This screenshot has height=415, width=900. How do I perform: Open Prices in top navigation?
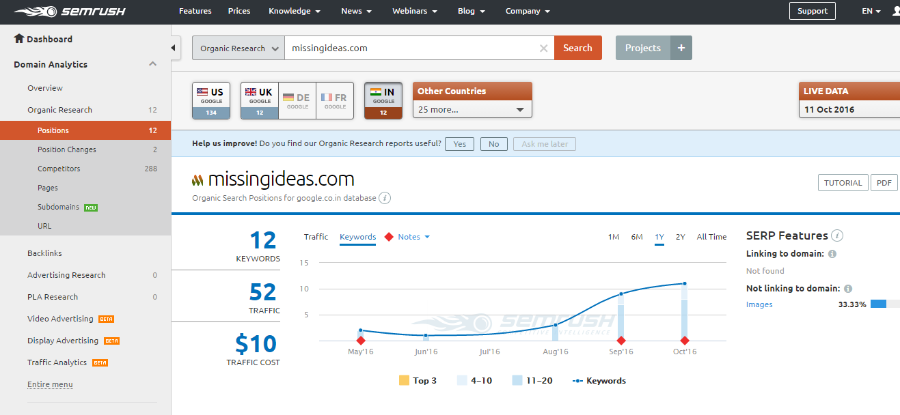239,11
